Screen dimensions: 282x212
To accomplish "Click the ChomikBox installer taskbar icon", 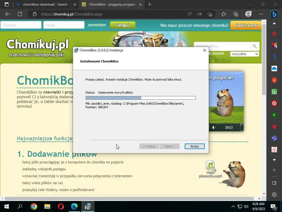I will pos(88,206).
